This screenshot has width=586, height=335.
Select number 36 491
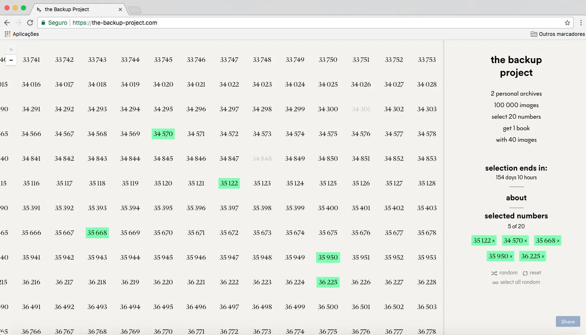pyautogui.click(x=31, y=307)
